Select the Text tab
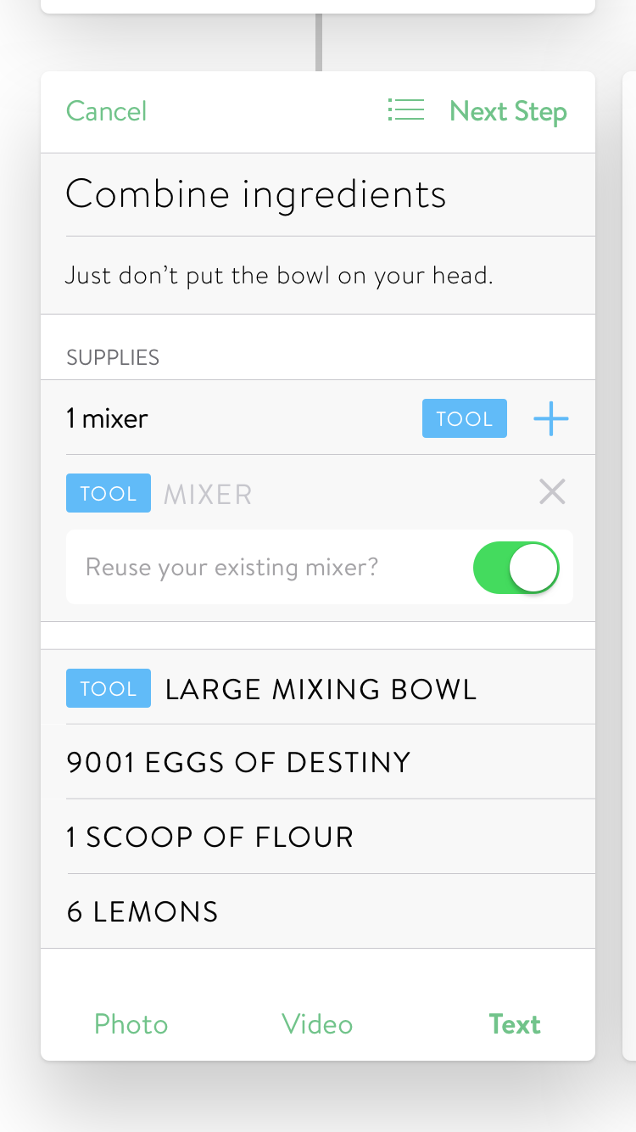 [x=515, y=1024]
